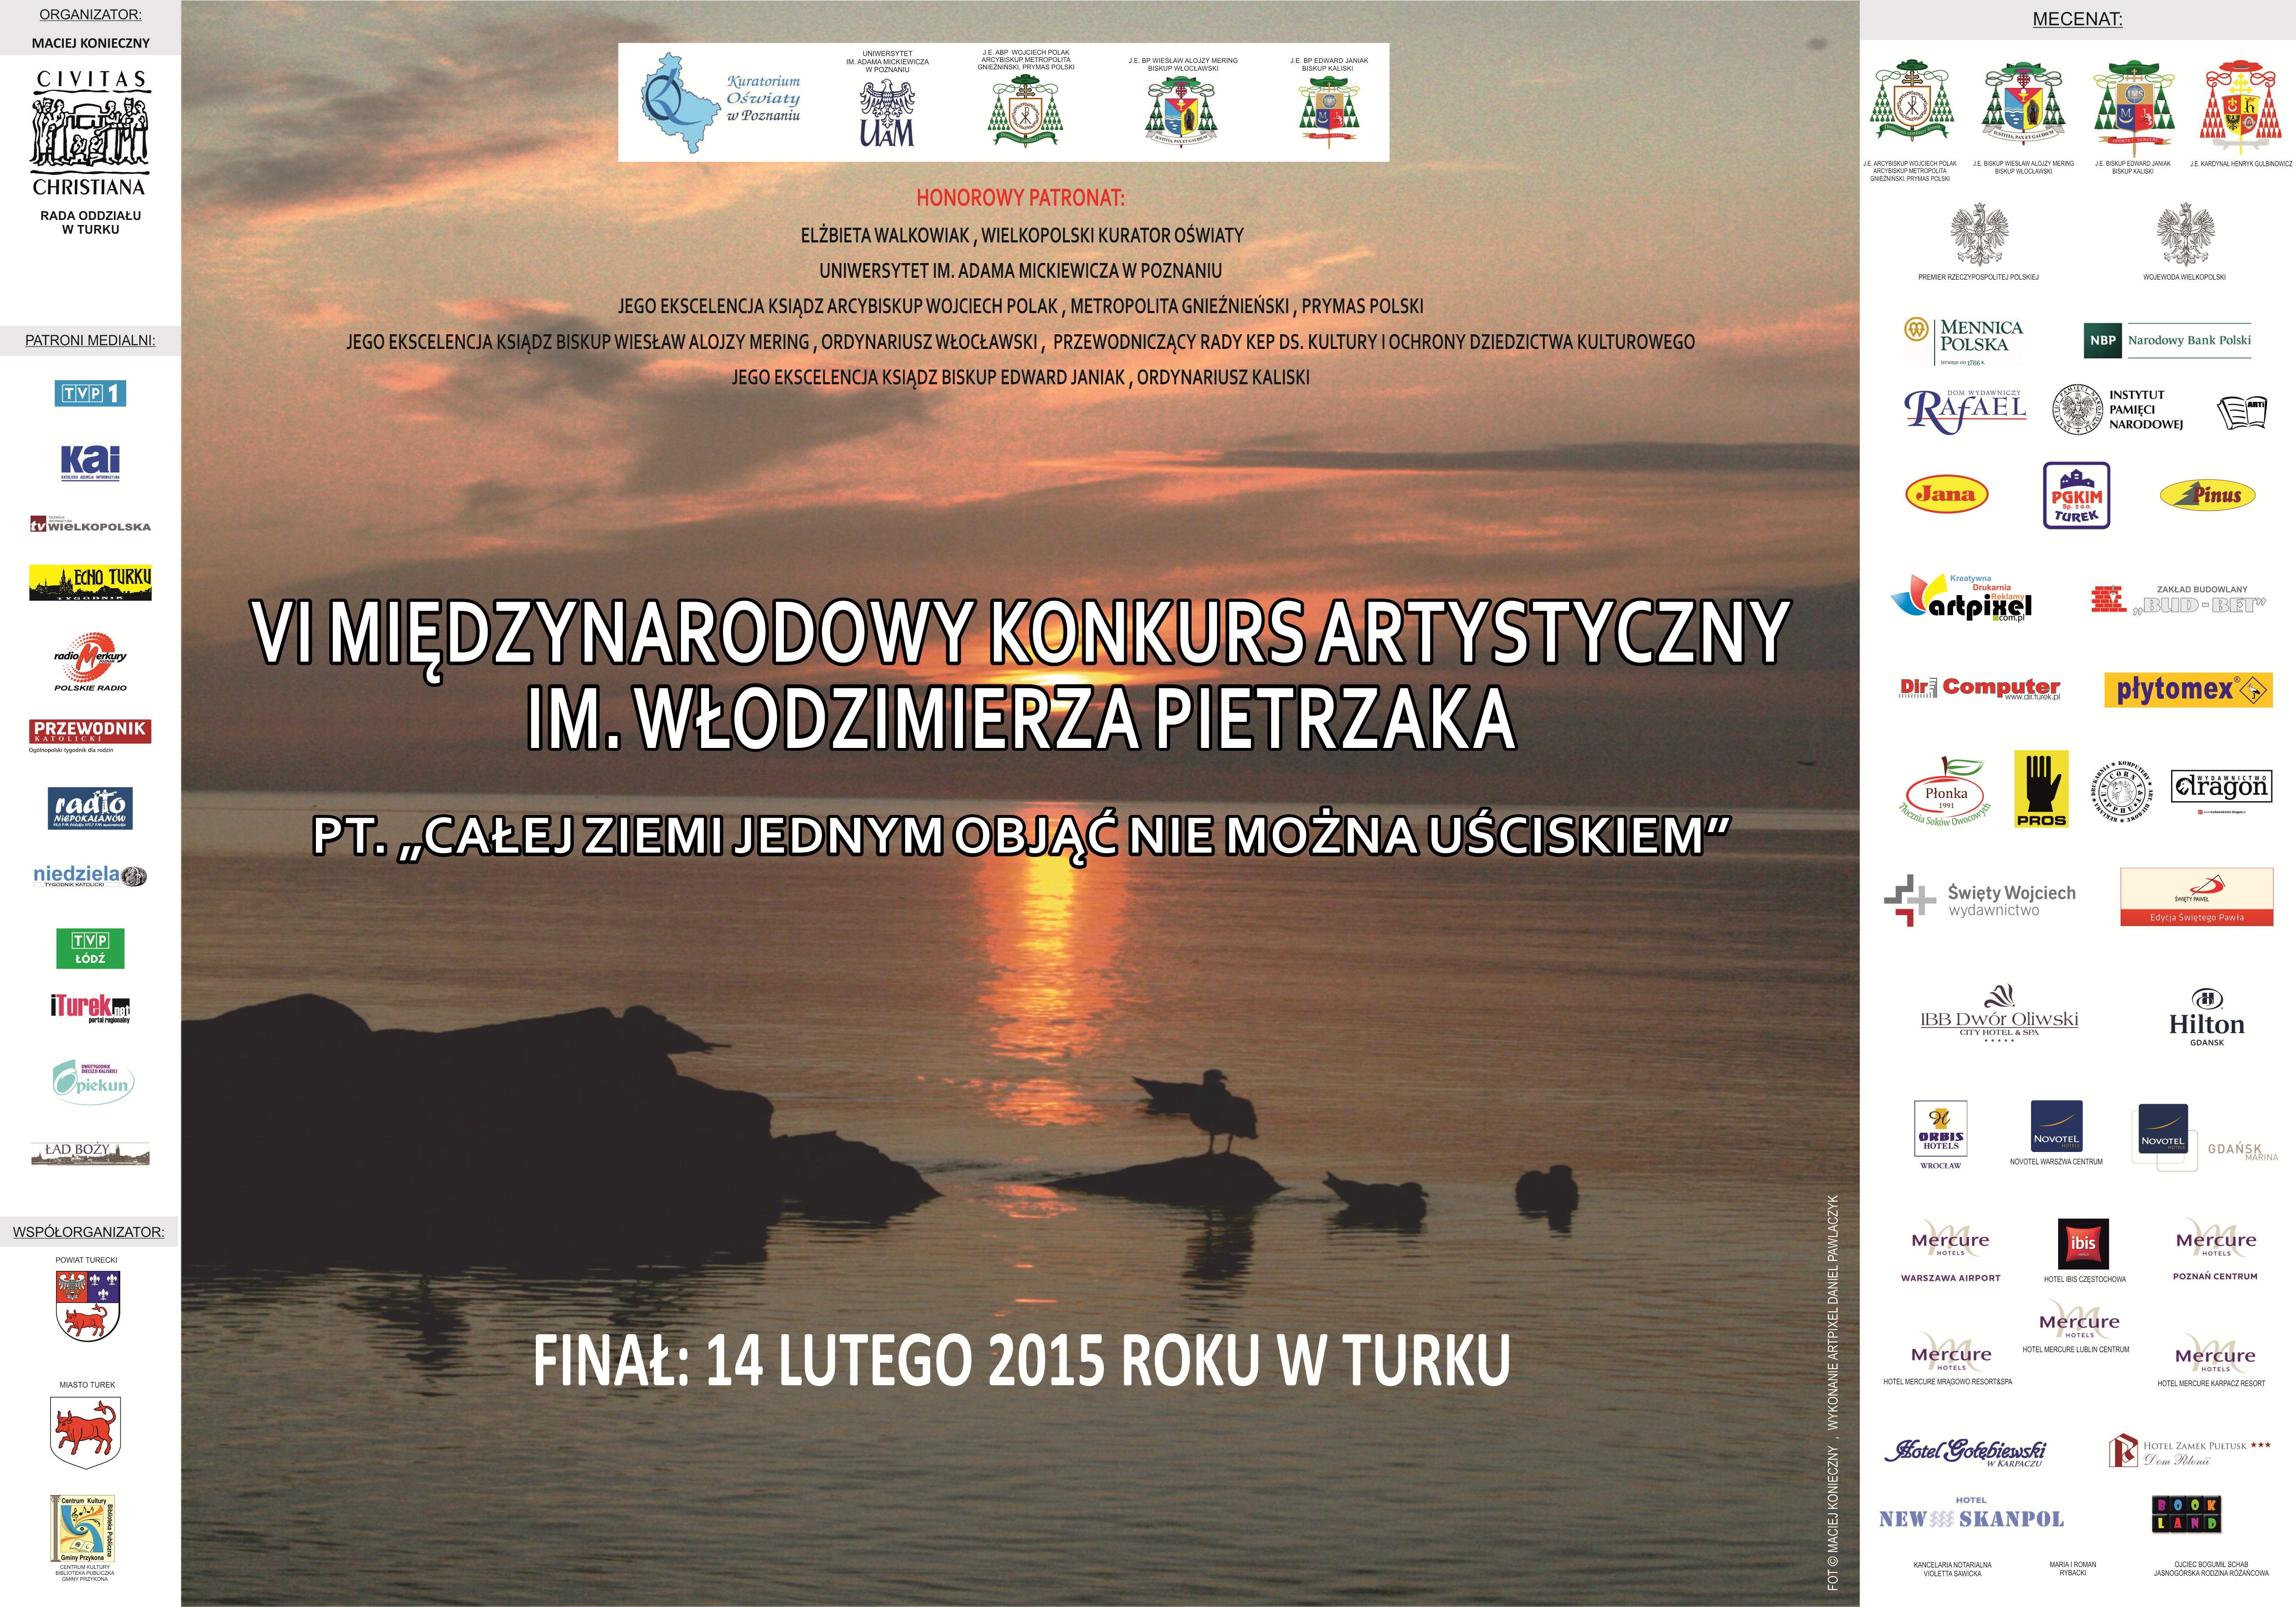Click the TVP 1 logo

click(x=90, y=393)
